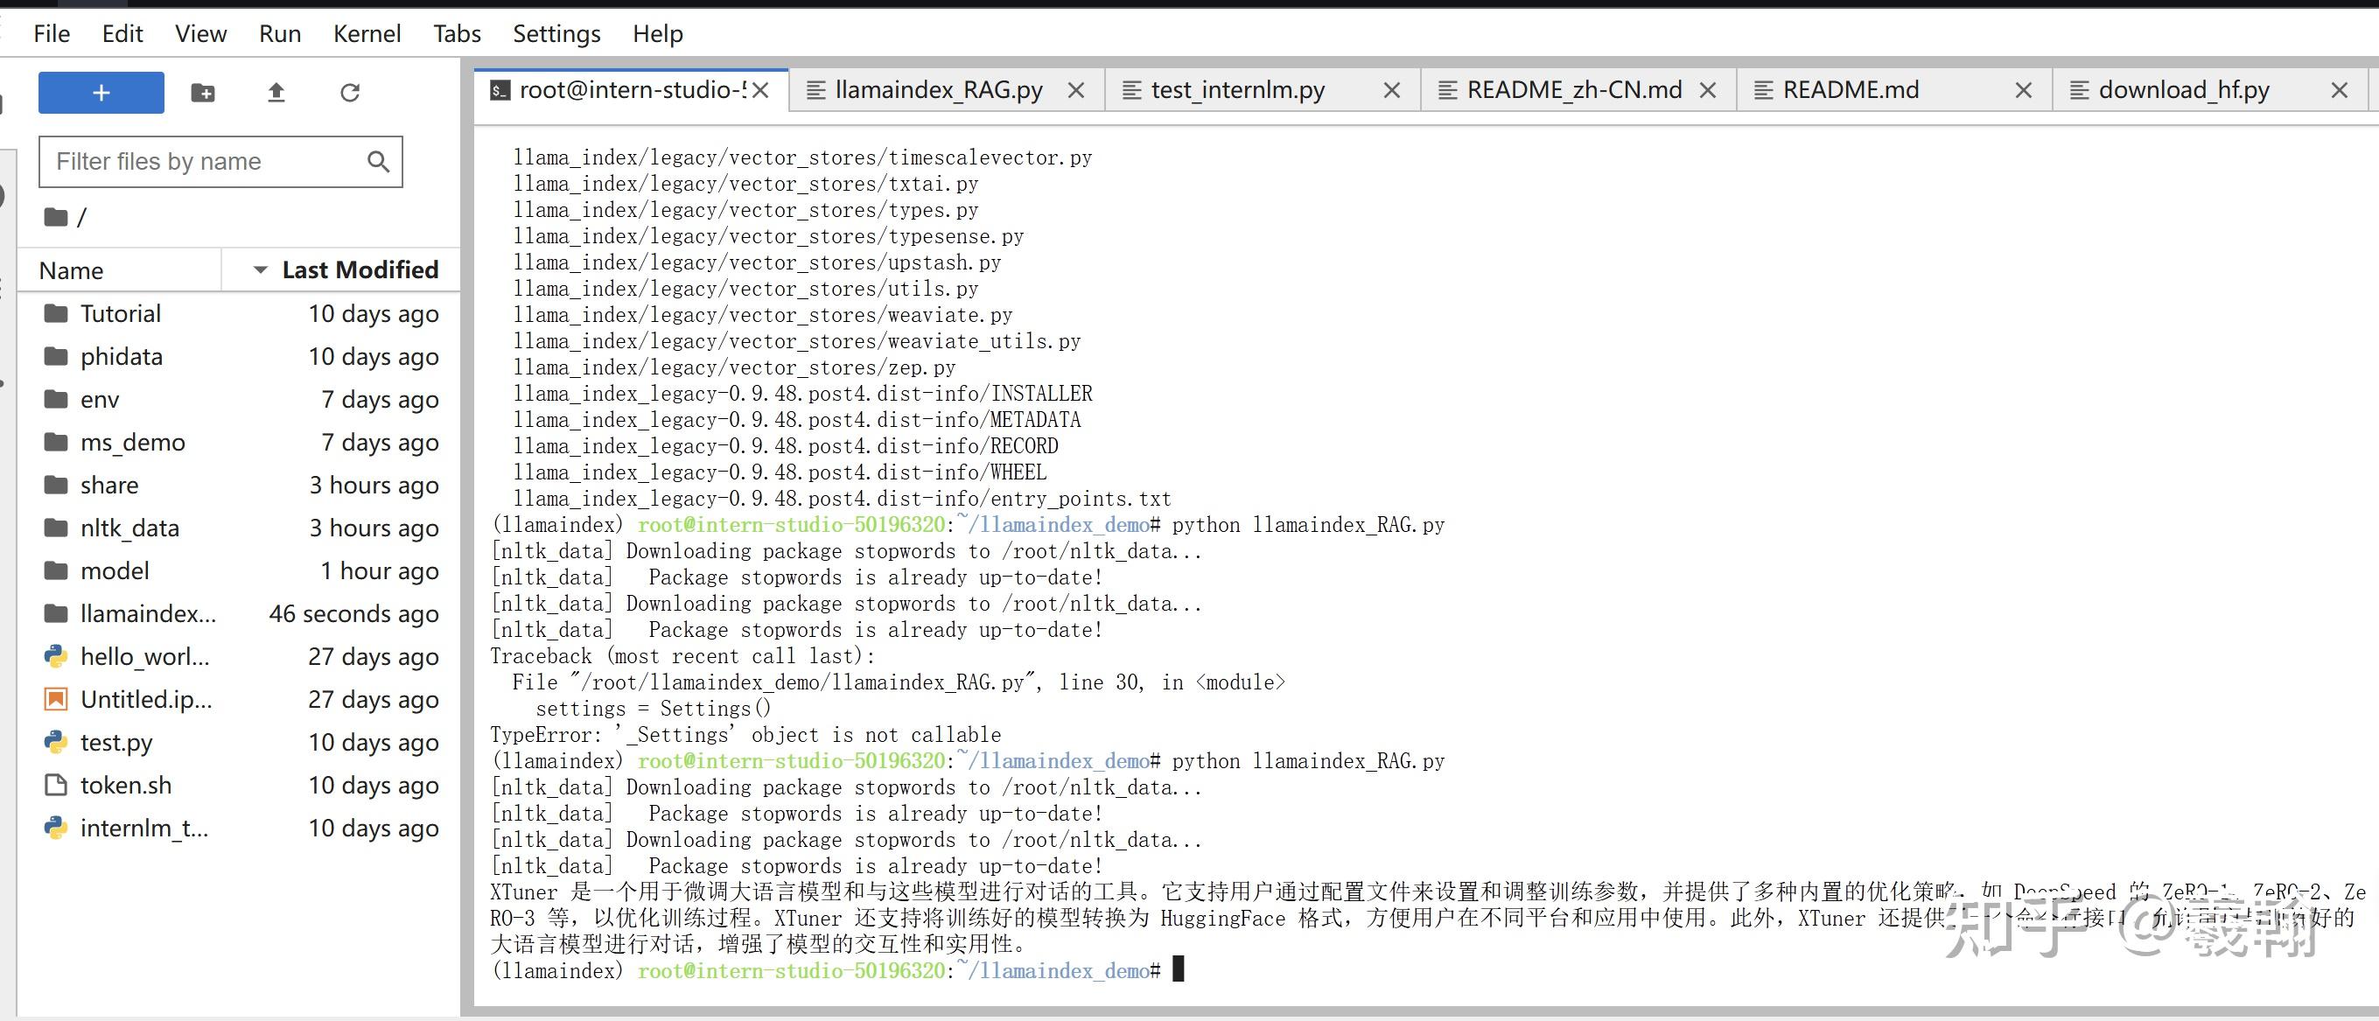This screenshot has height=1021, width=2379.
Task: Click the Upload Files icon
Action: [276, 93]
